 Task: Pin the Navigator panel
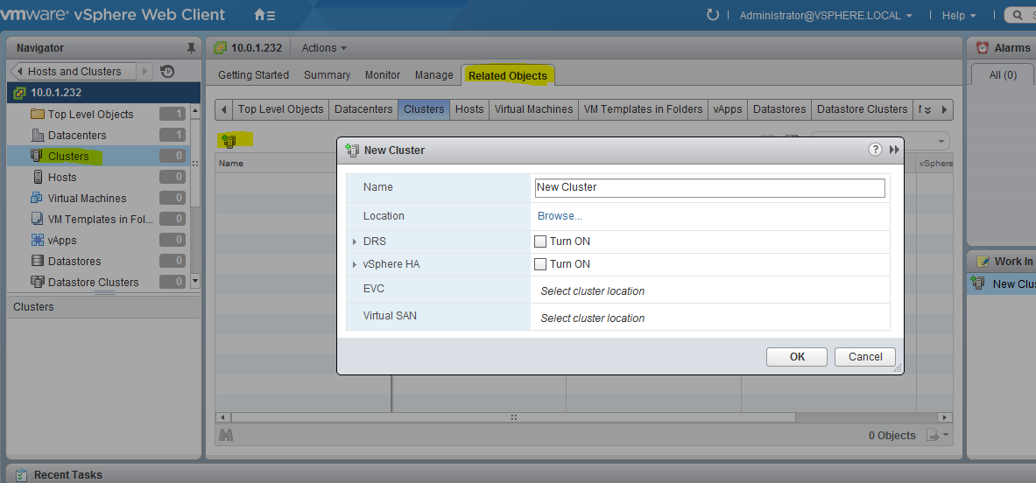pyautogui.click(x=191, y=47)
